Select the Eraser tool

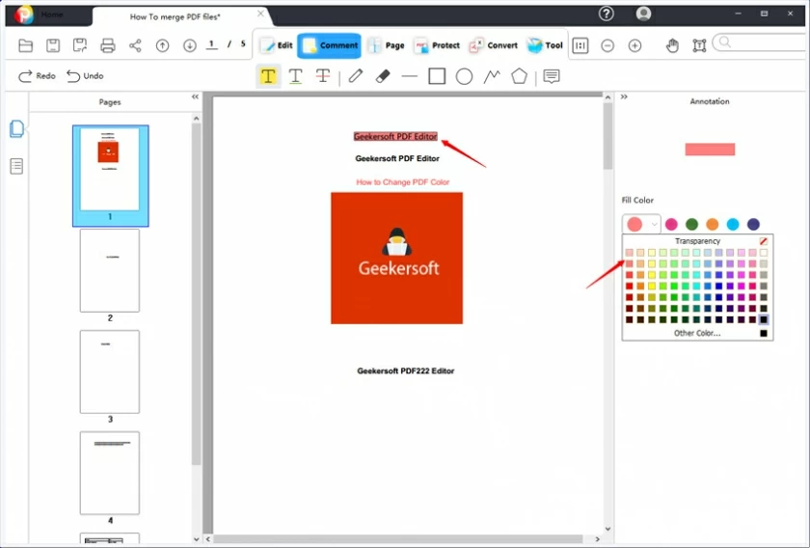click(383, 76)
